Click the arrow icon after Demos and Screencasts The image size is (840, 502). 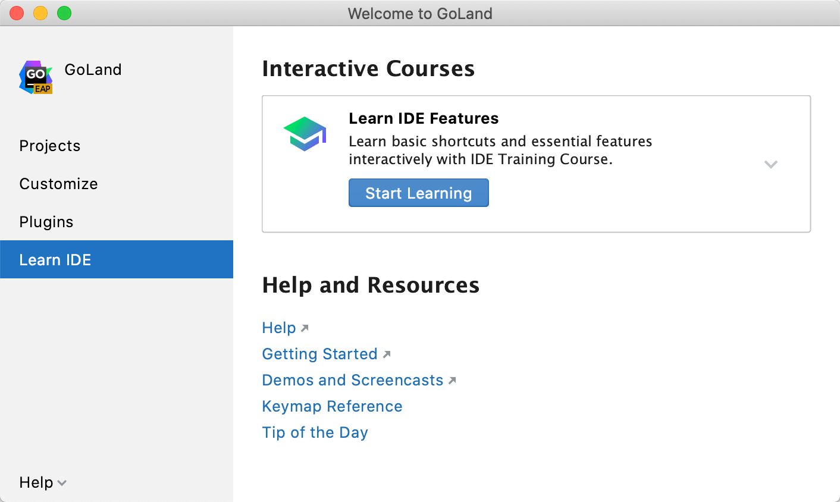(452, 379)
